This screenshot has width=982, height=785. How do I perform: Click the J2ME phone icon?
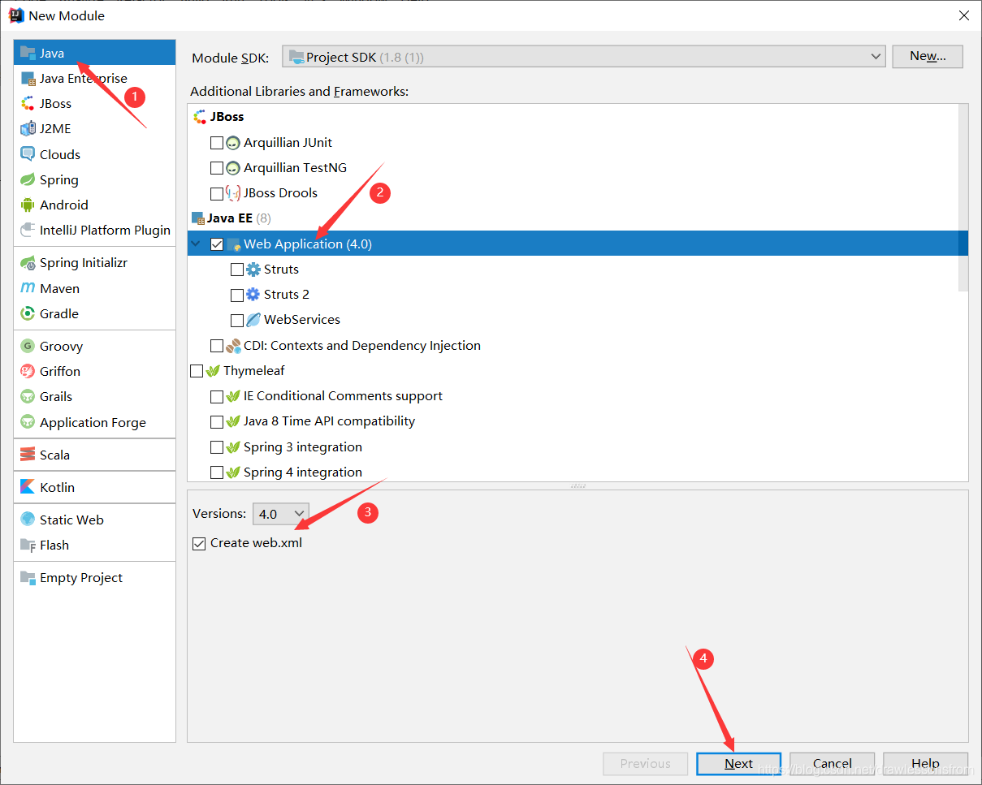point(28,128)
